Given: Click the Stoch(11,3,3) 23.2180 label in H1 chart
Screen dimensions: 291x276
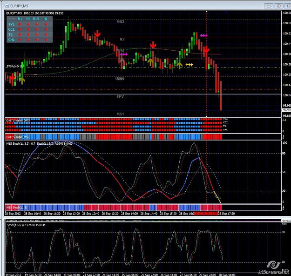Looking at the screenshot, I should (26, 225).
